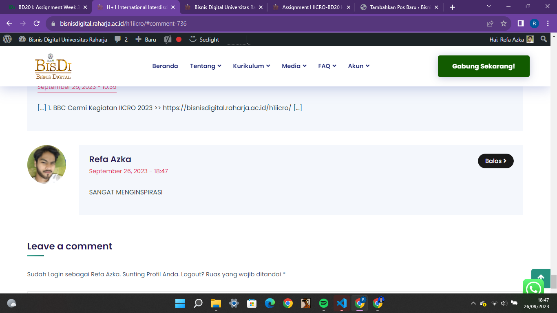This screenshot has height=313, width=557.
Task: Bookmark this page with the star icon
Action: (x=504, y=24)
